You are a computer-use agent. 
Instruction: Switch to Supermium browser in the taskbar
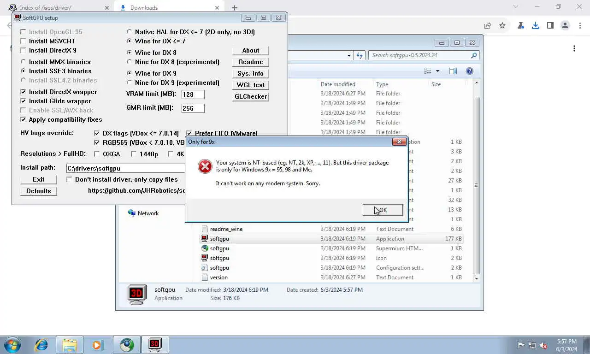click(x=127, y=345)
